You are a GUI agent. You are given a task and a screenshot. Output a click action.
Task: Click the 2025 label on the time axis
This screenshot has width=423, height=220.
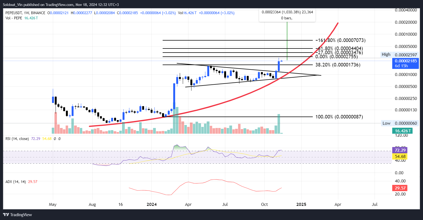[302, 204]
